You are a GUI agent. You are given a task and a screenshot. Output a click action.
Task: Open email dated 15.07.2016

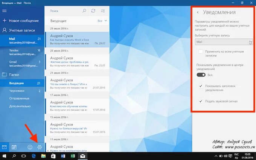(x=77, y=128)
